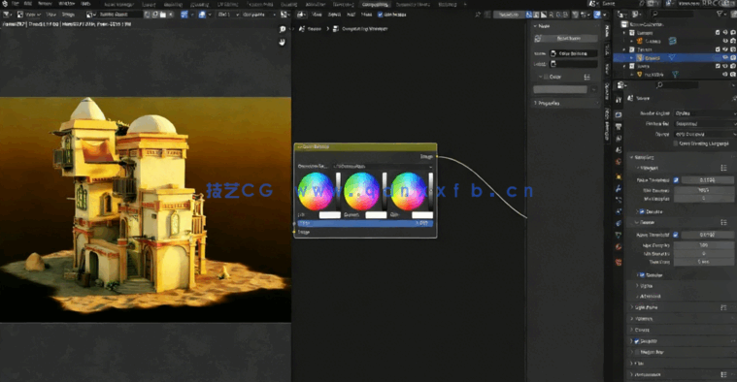Click the outliner filter funnel icon
This screenshot has width=737, height=382.
[x=720, y=15]
